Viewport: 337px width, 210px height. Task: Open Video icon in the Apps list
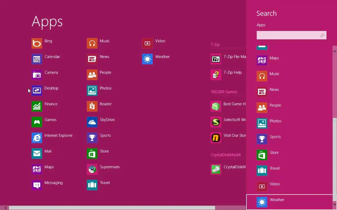pyautogui.click(x=147, y=43)
